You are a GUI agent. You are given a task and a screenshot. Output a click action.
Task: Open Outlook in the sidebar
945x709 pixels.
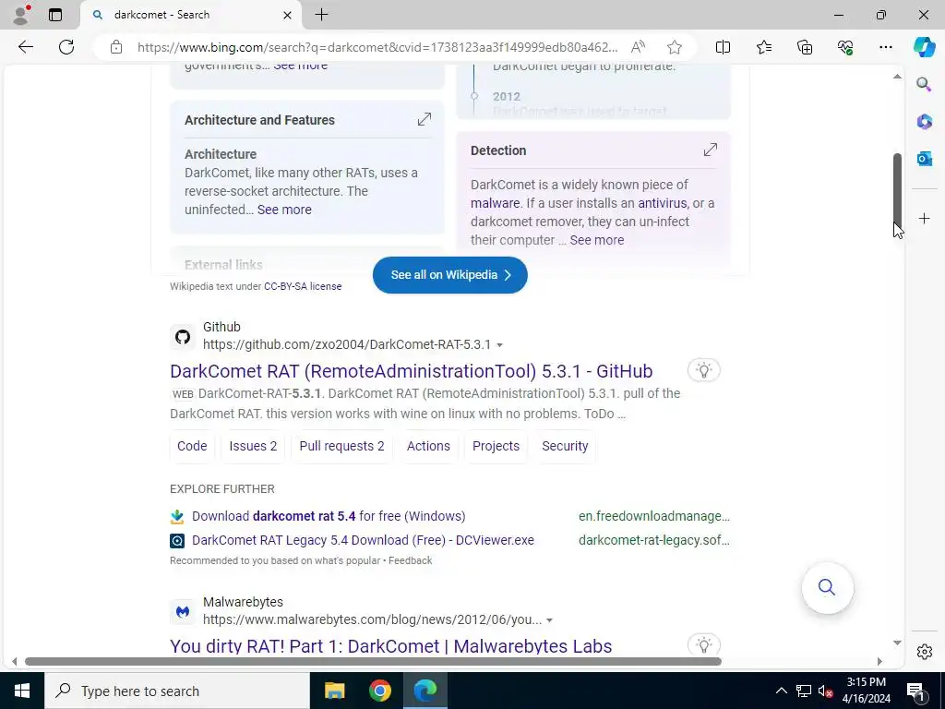coord(924,159)
